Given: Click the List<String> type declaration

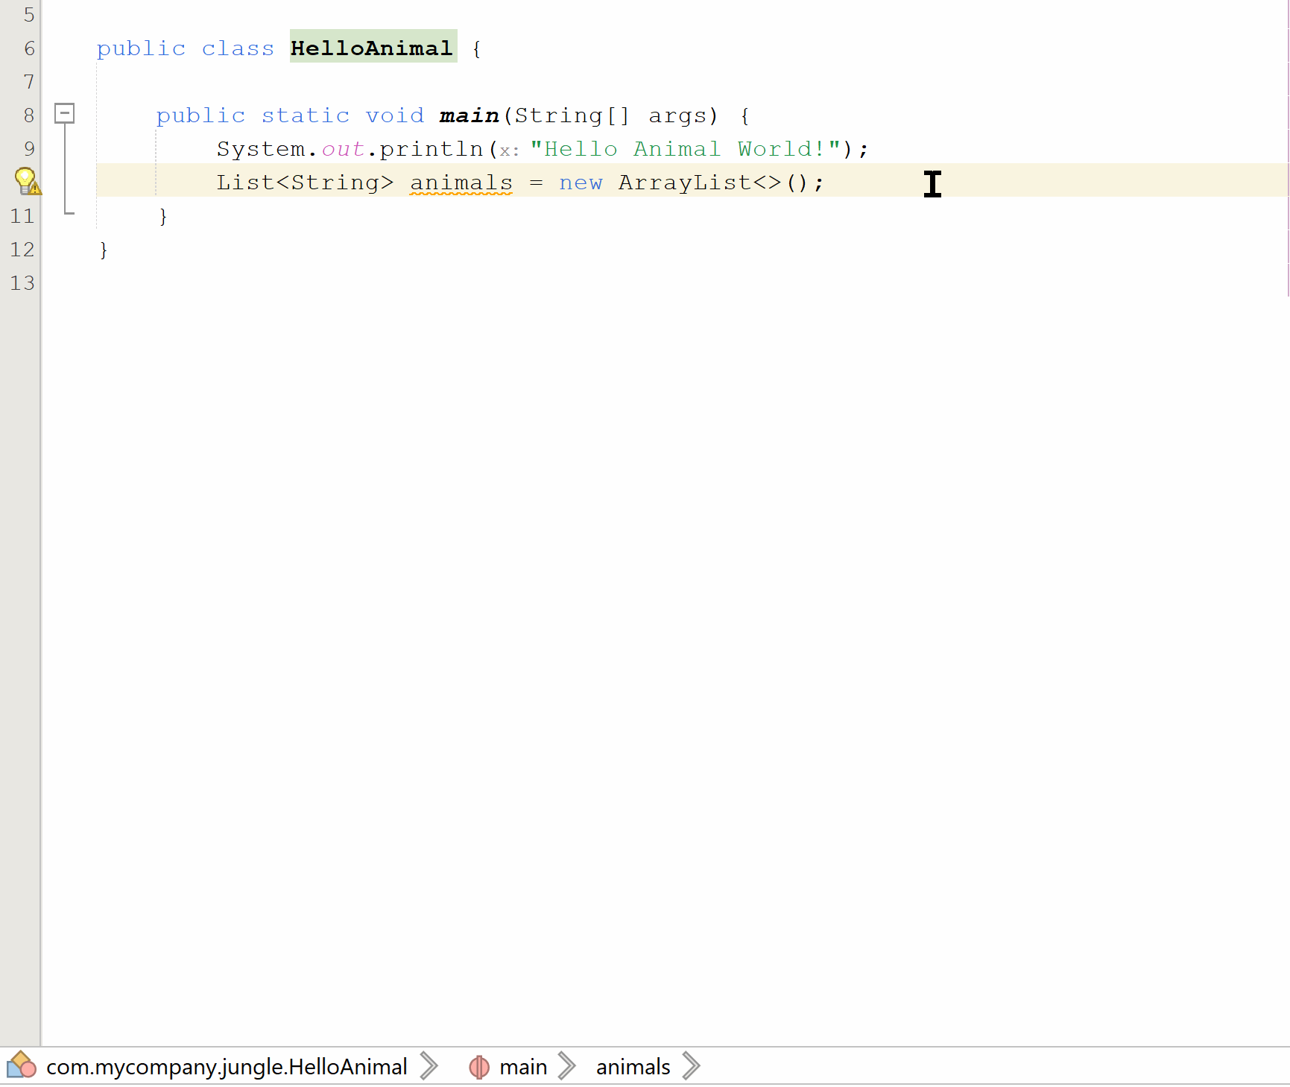Looking at the screenshot, I should pos(305,183).
